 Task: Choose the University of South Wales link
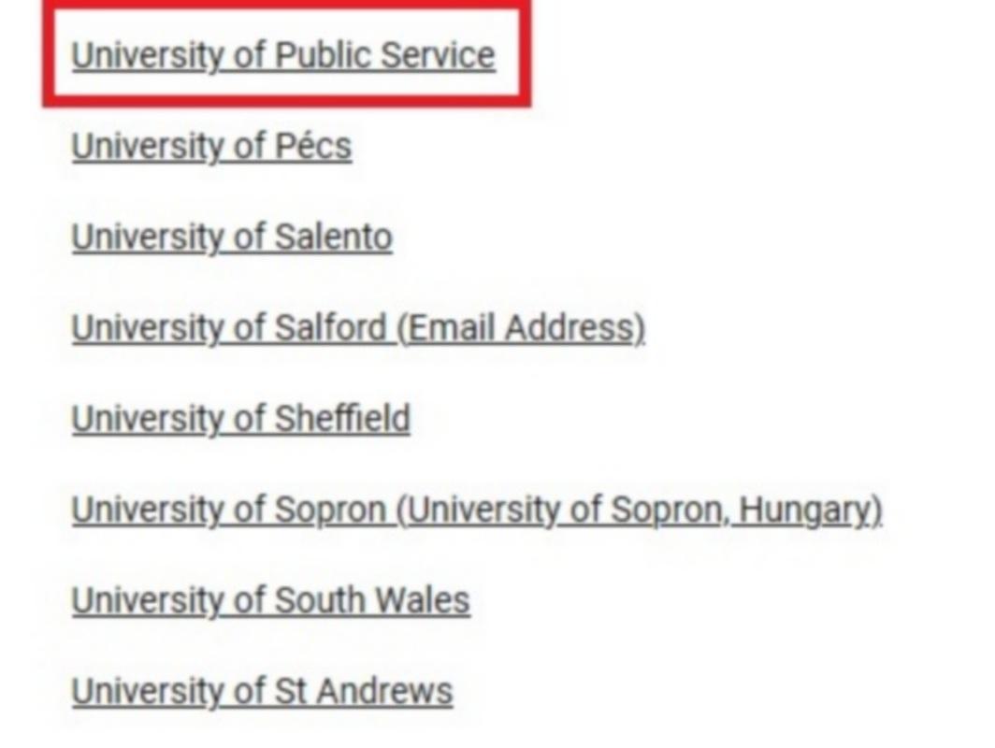270,600
